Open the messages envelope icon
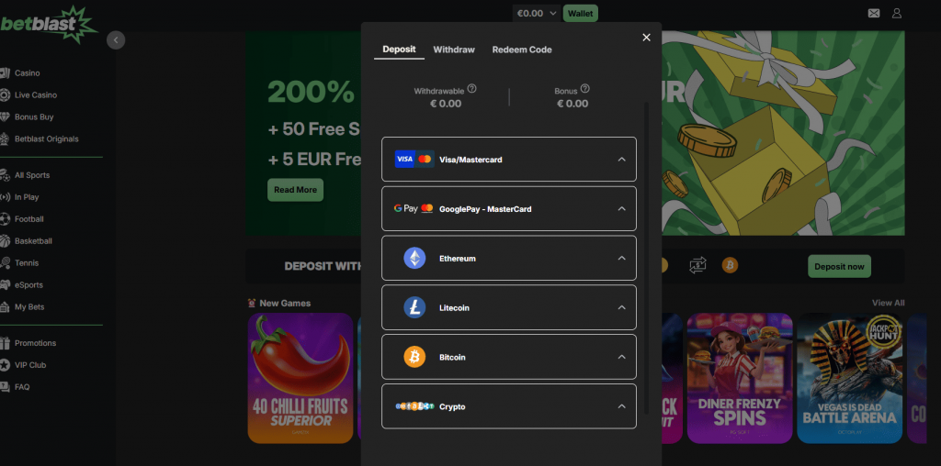The height and width of the screenshot is (466, 941). pos(874,13)
